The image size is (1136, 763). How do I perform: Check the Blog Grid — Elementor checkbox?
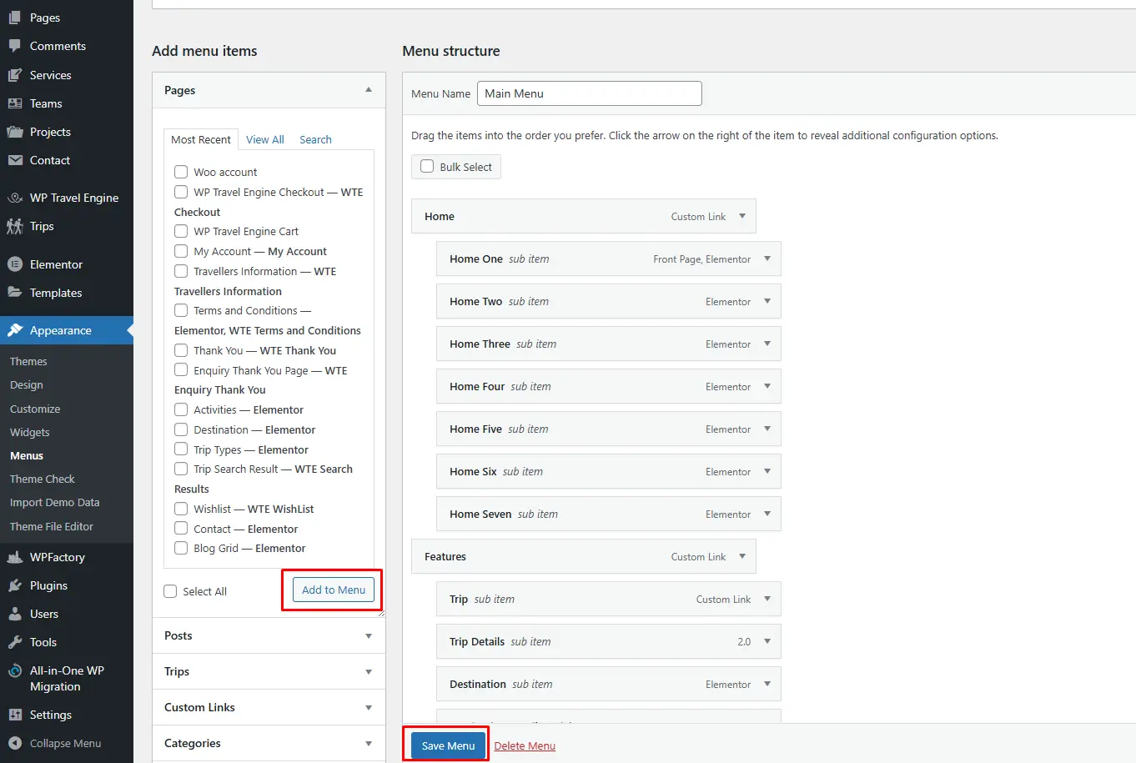[x=181, y=548]
